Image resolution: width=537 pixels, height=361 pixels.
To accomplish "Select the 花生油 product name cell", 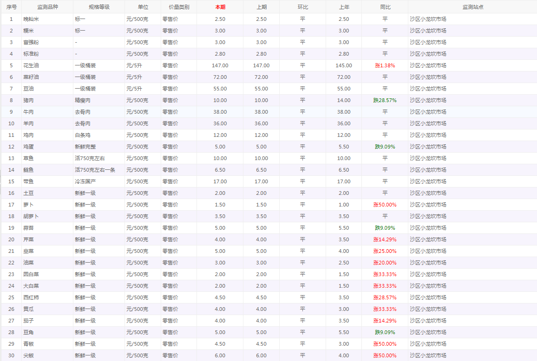I will click(x=31, y=65).
